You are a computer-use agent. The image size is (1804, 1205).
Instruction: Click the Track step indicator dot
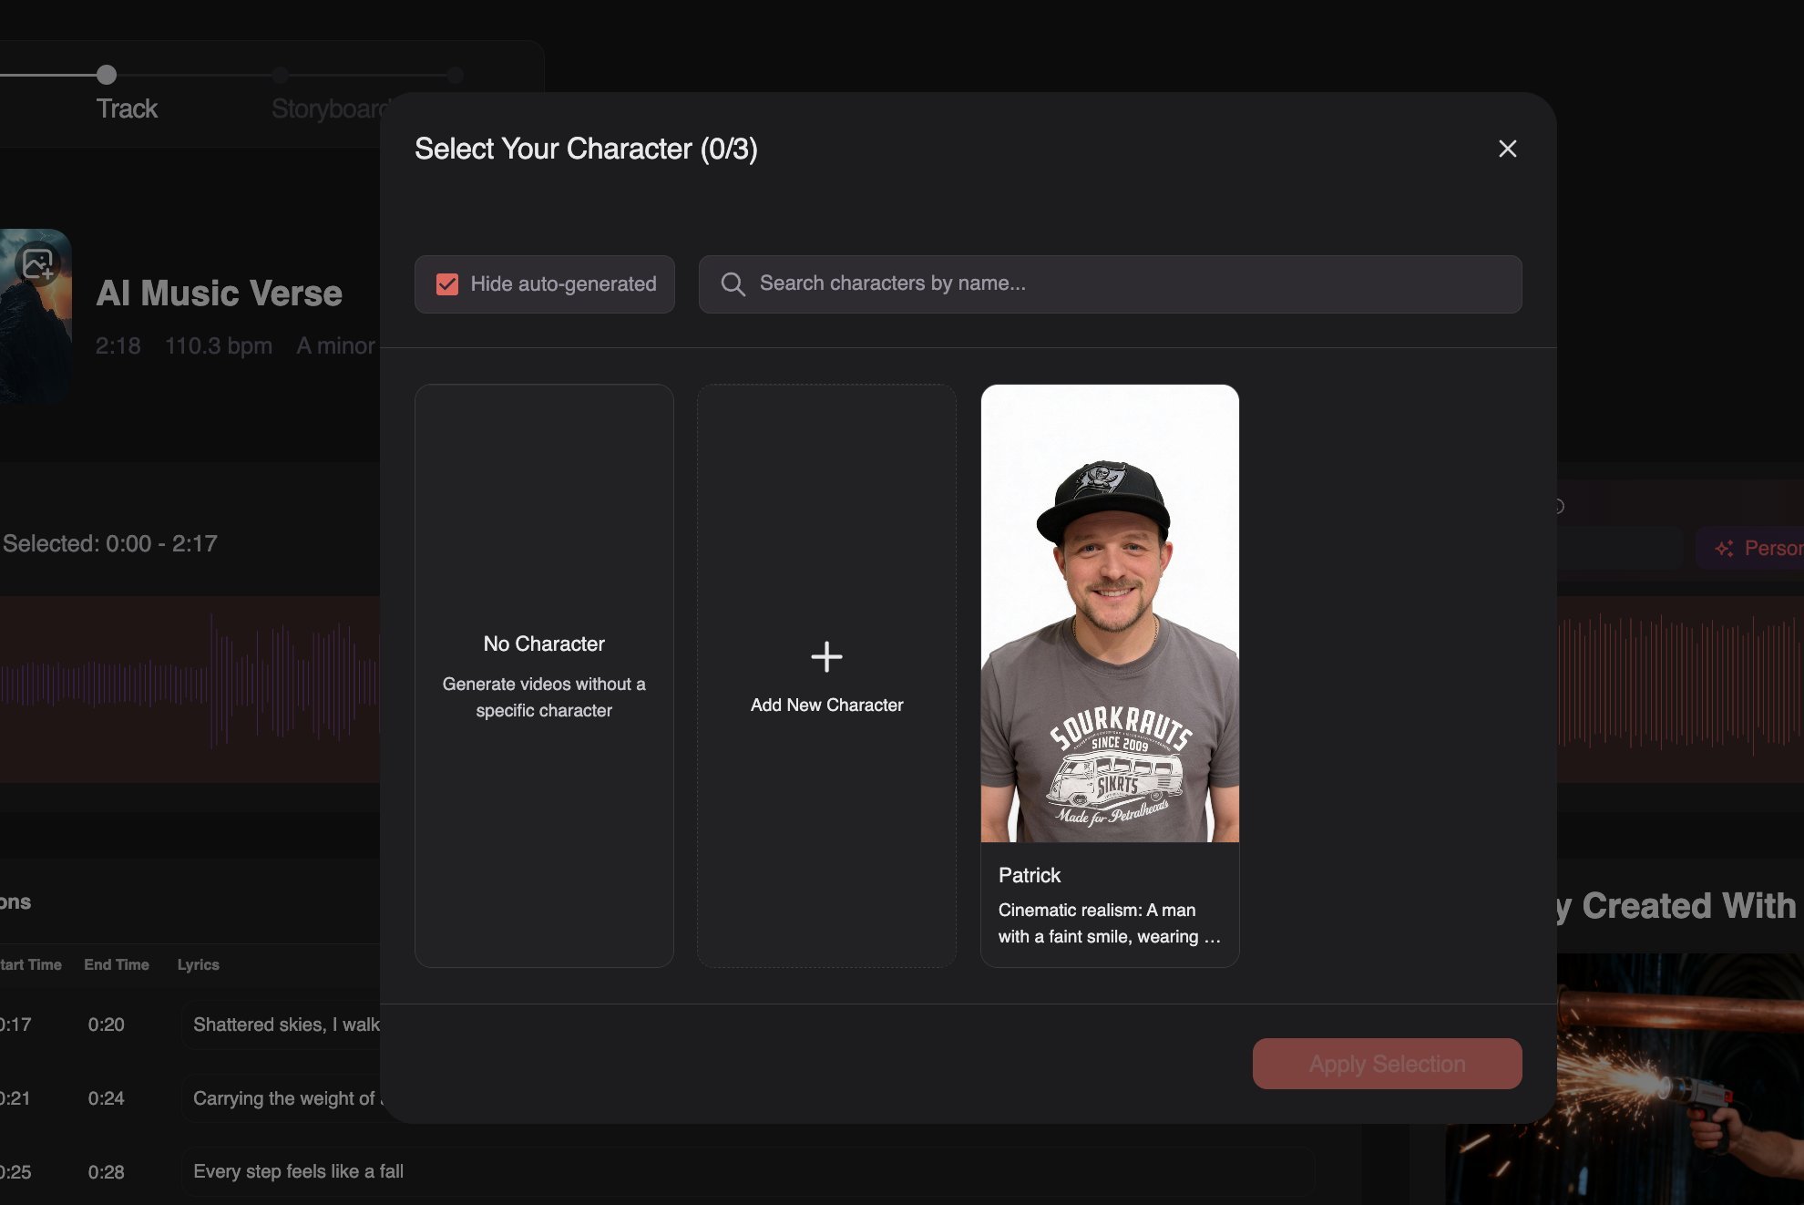[105, 76]
